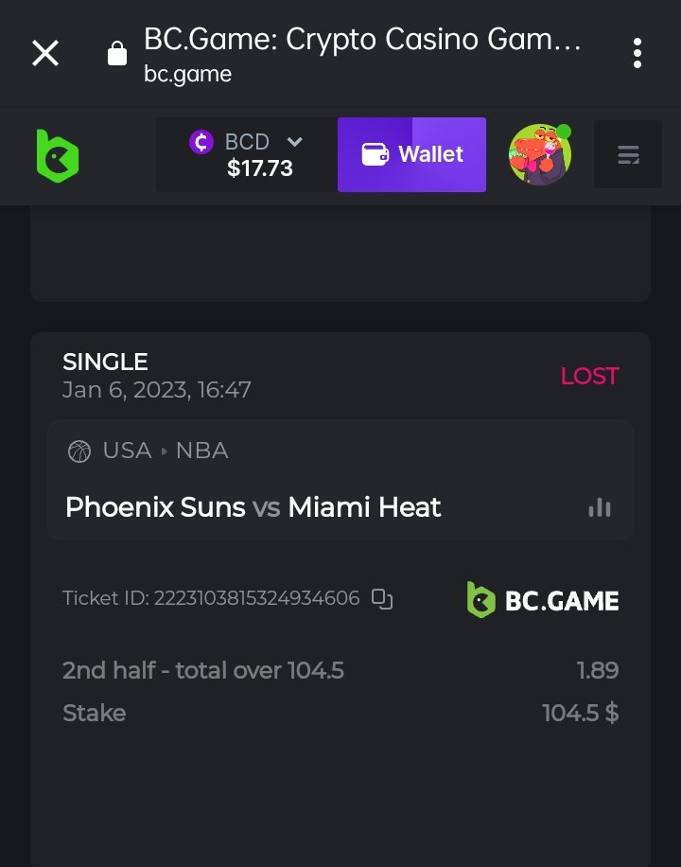The width and height of the screenshot is (681, 867).
Task: Copy the ticket ID with copy icon
Action: click(x=382, y=598)
